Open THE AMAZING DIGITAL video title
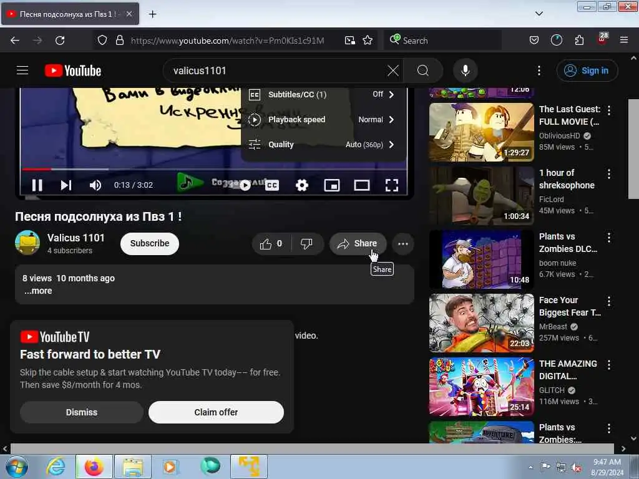The width and height of the screenshot is (639, 479). [x=568, y=370]
